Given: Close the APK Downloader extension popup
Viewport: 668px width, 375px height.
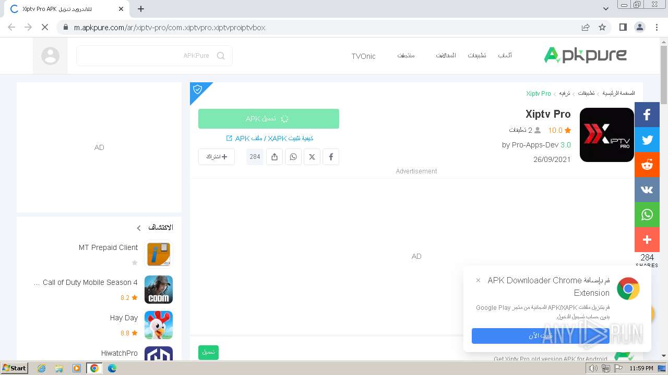Looking at the screenshot, I should pyautogui.click(x=478, y=280).
